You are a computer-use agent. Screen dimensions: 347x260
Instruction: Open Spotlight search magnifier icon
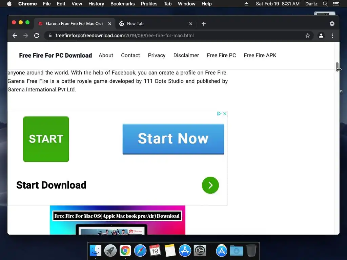tap(325, 4)
